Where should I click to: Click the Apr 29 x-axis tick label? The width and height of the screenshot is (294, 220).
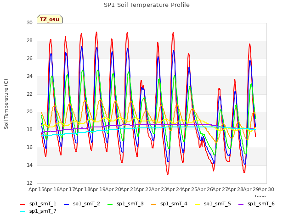[x=251, y=190]
